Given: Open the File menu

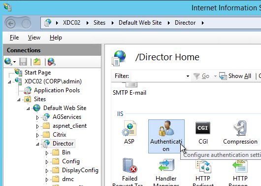Looking at the screenshot, I should pos(14,37).
